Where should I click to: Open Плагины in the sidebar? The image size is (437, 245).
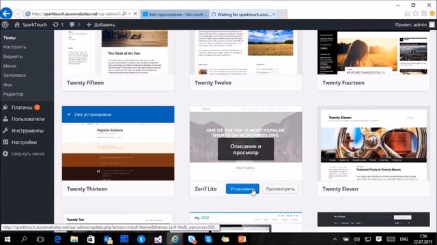pyautogui.click(x=22, y=108)
